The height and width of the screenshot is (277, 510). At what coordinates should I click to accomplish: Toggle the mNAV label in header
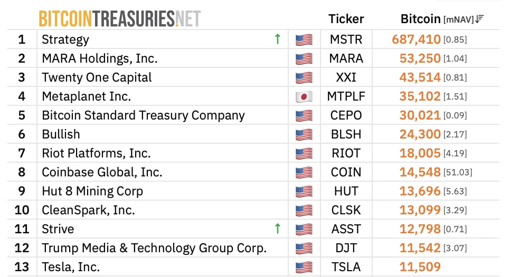[458, 19]
